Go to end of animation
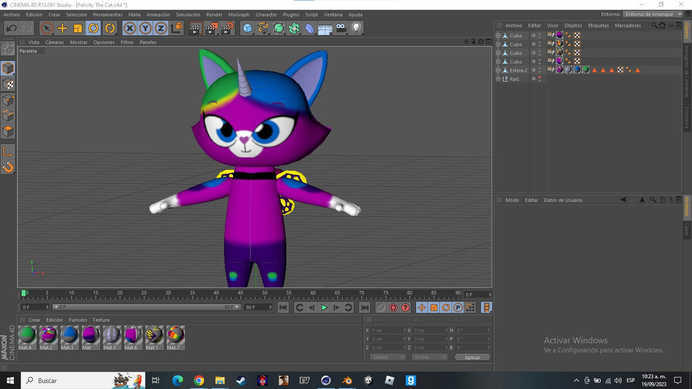The height and width of the screenshot is (389, 692). (x=365, y=307)
